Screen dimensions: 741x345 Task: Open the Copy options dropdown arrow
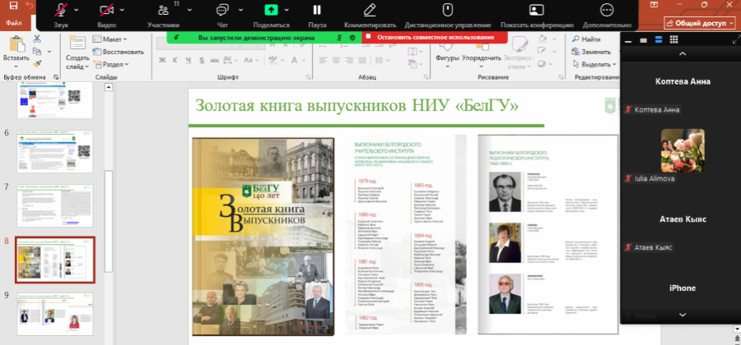(x=49, y=52)
